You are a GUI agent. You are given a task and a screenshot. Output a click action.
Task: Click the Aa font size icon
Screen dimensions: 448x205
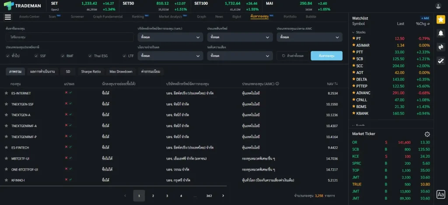[x=441, y=194]
